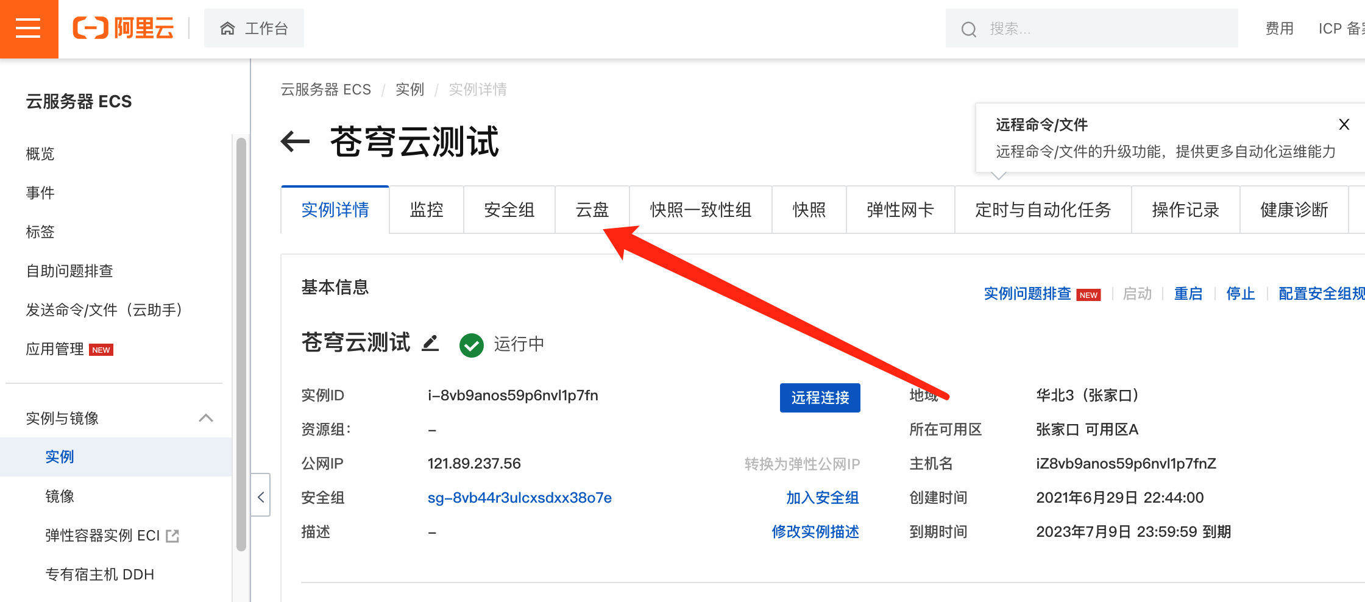Select 实例 in the sidebar
This screenshot has height=602, width=1365.
point(60,457)
